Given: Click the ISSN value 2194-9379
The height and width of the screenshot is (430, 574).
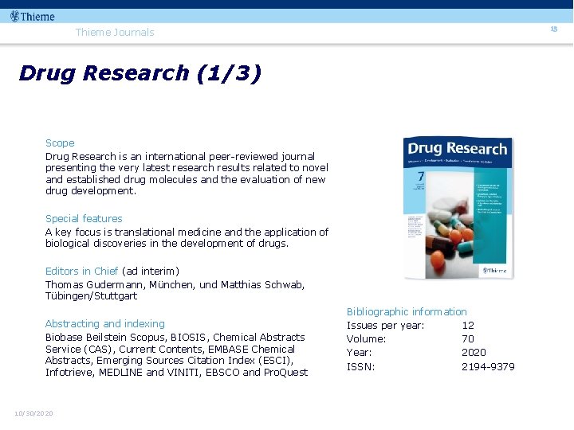Looking at the screenshot, I should 489,367.
